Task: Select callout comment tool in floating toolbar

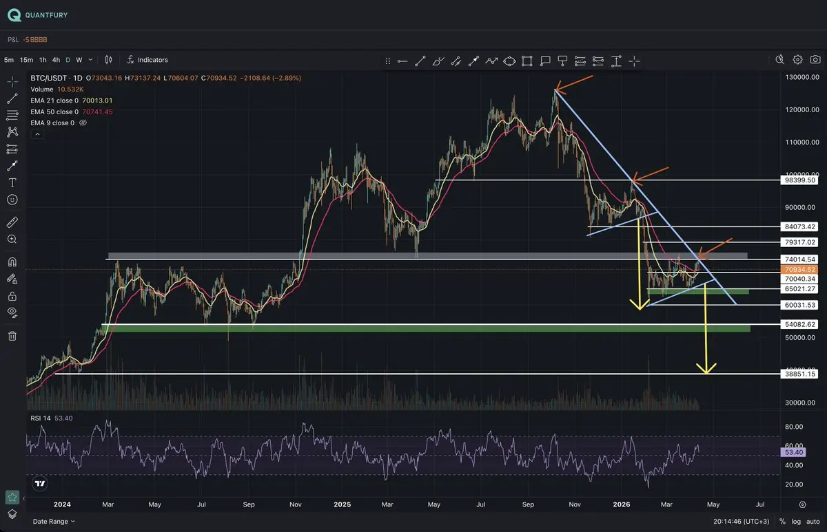Action: coord(545,61)
